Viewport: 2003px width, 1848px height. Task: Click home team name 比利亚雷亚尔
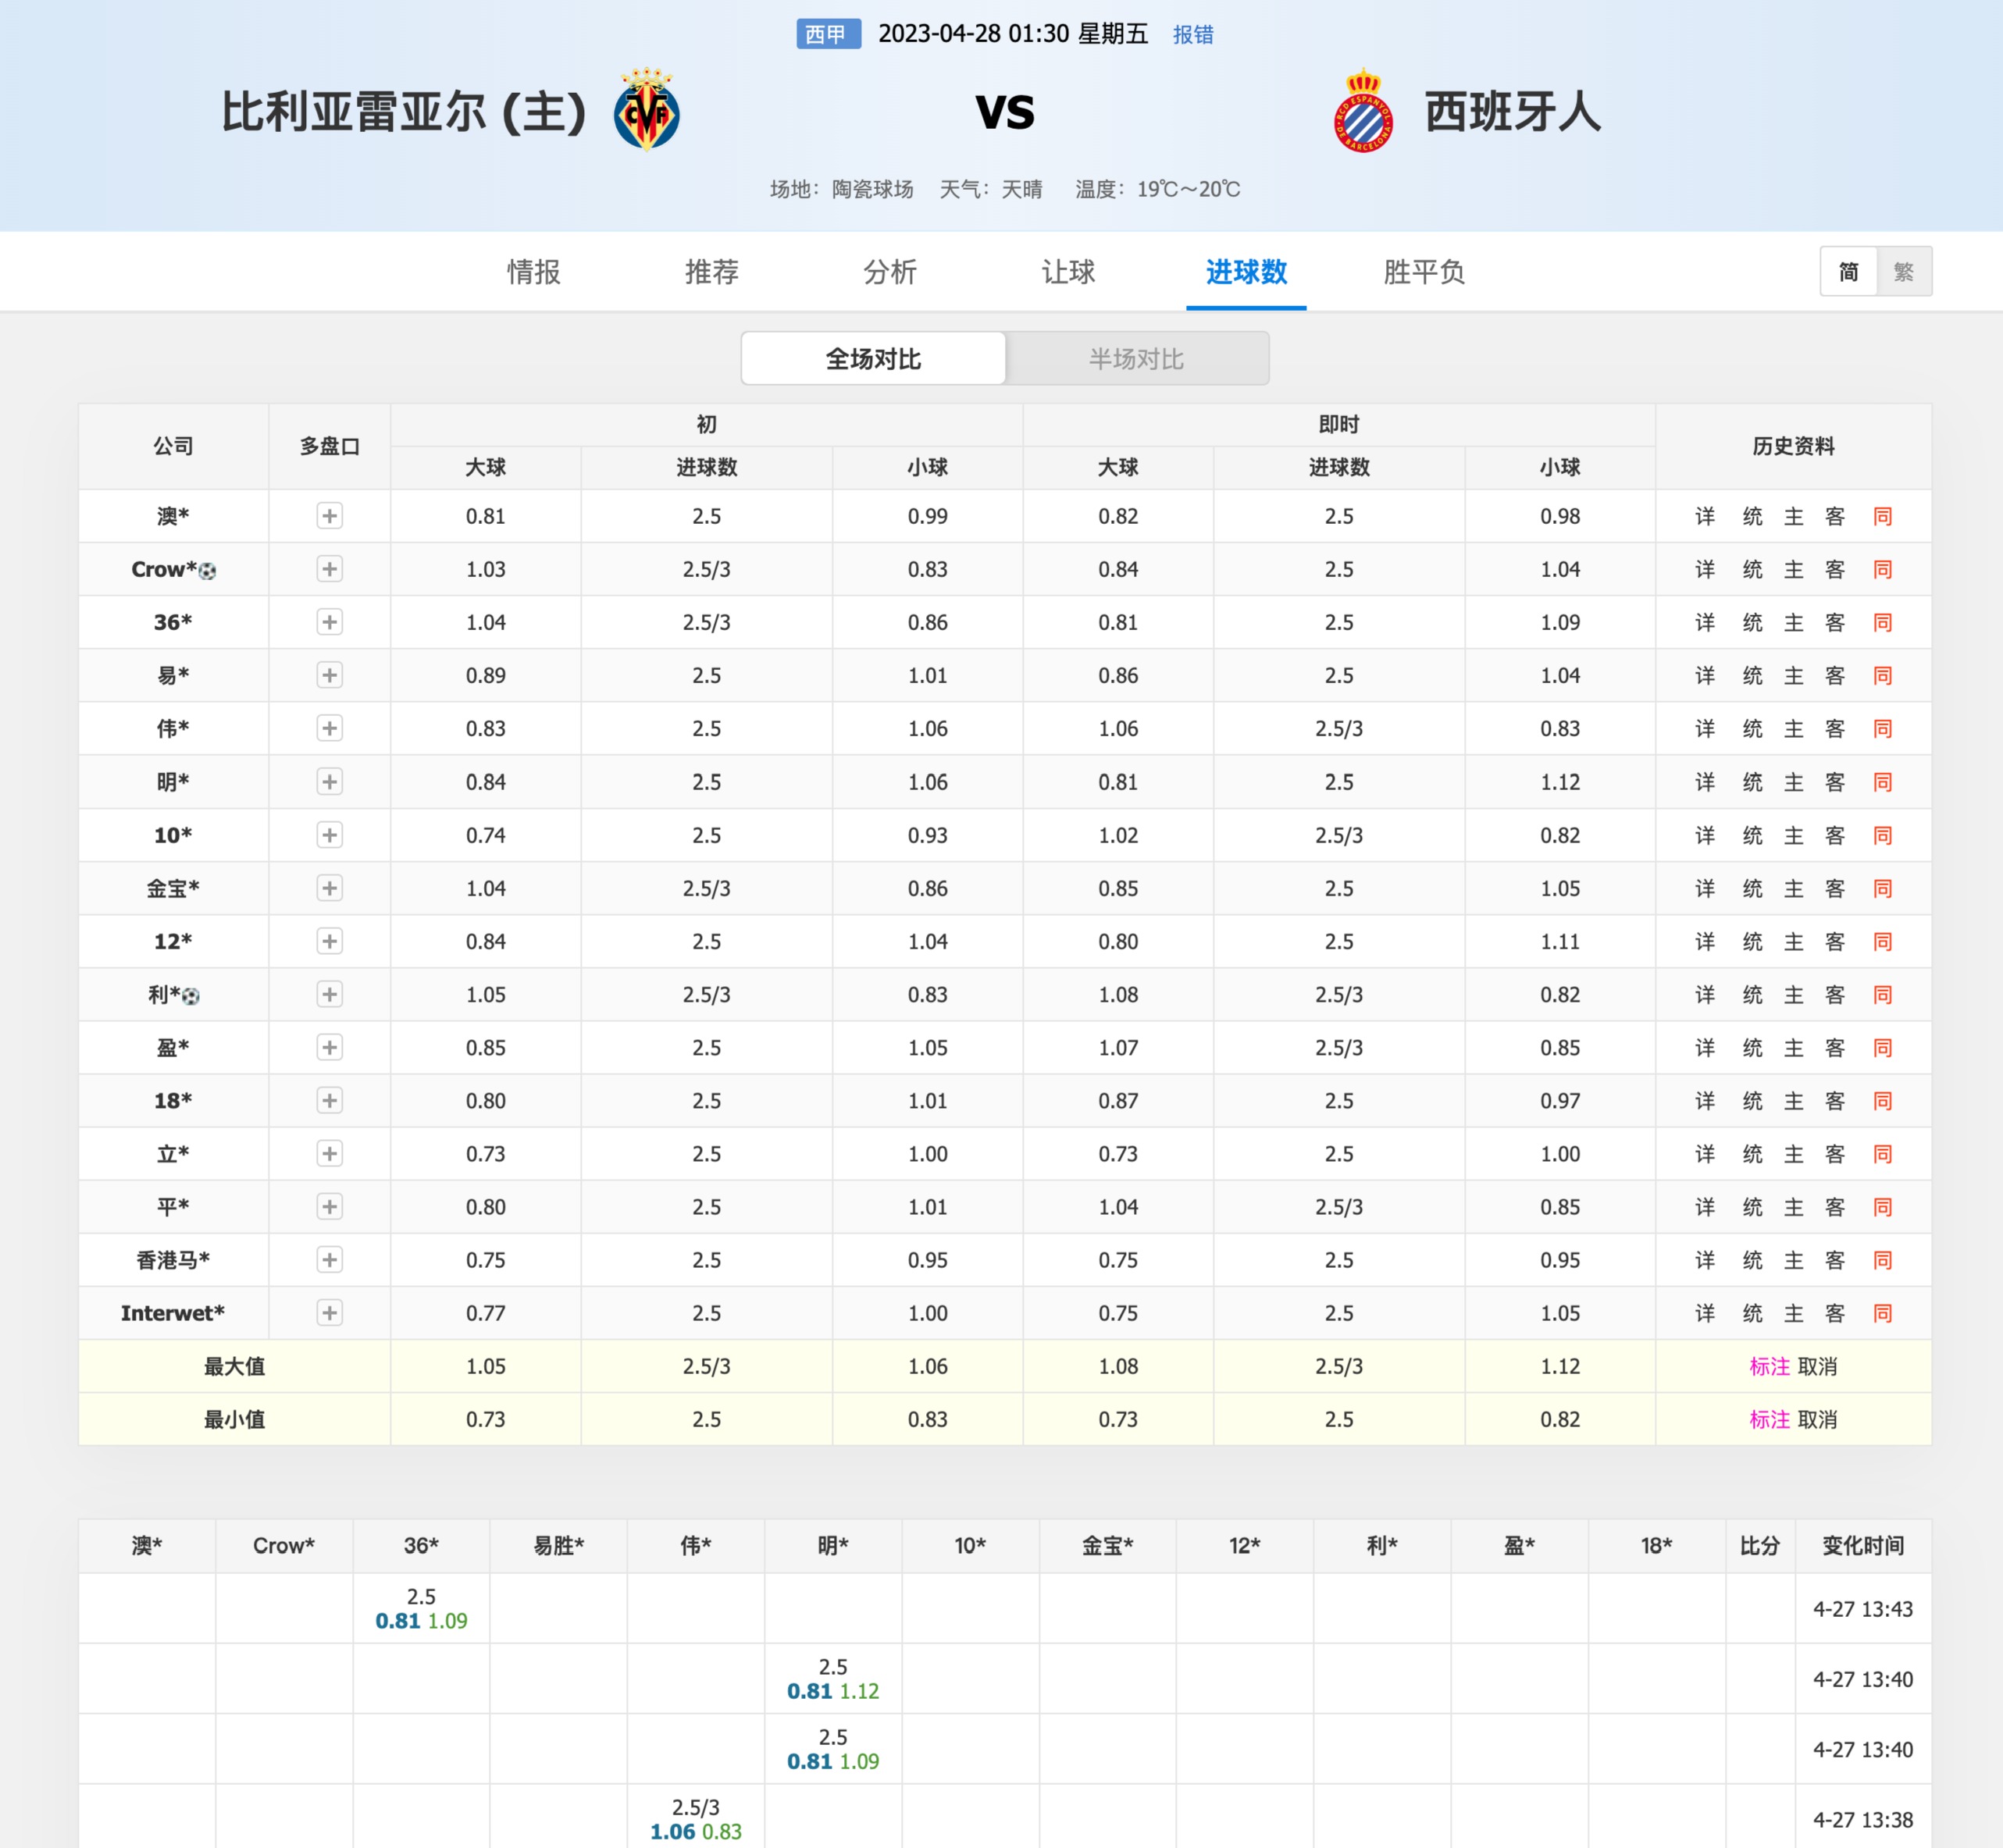click(354, 111)
